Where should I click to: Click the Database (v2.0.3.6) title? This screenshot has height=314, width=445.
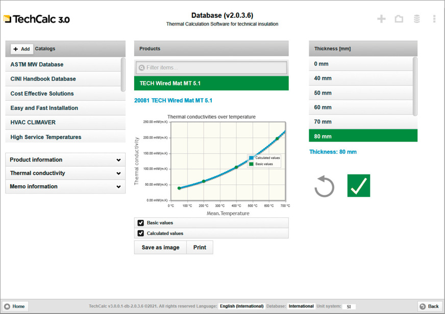click(222, 15)
